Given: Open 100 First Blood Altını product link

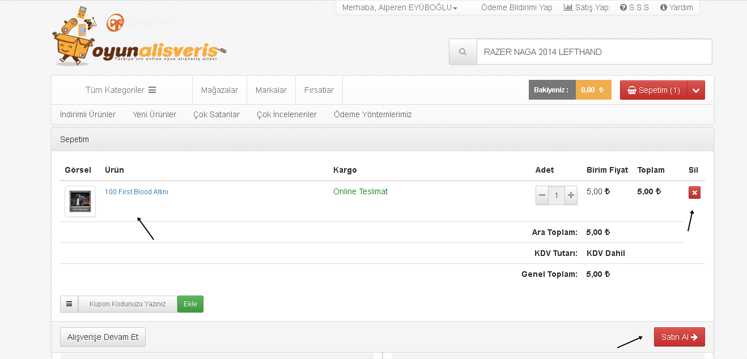Looking at the screenshot, I should coord(137,192).
